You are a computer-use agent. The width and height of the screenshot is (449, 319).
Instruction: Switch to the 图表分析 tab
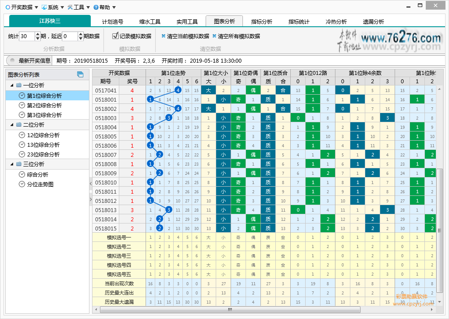[x=224, y=21]
